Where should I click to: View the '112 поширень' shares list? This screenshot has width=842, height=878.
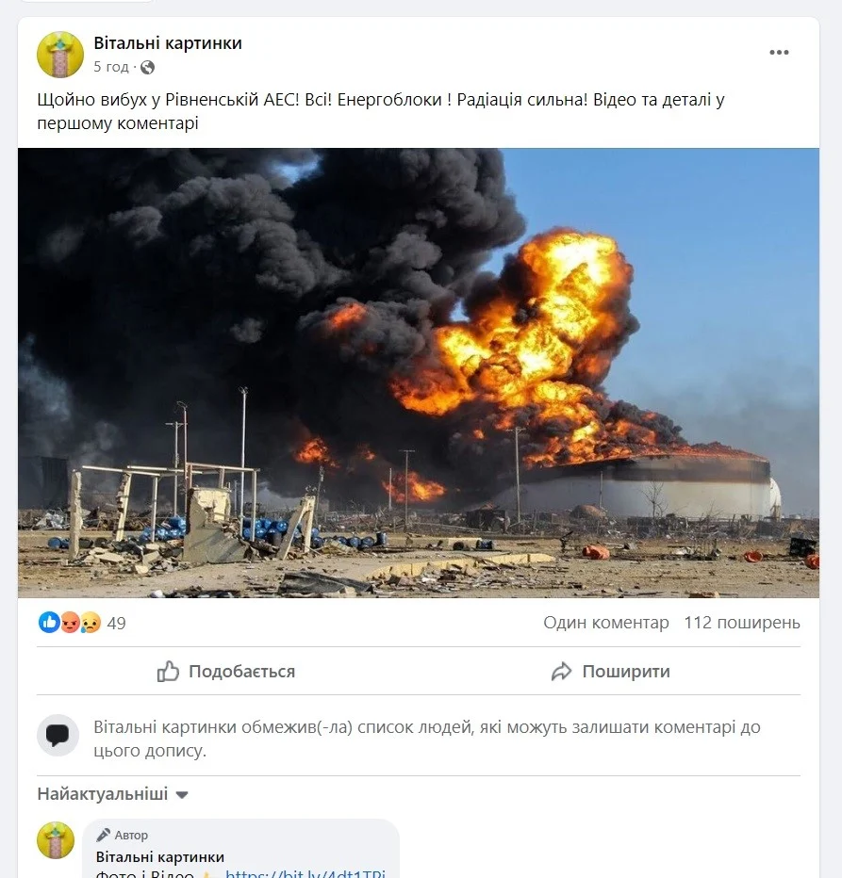click(x=742, y=623)
